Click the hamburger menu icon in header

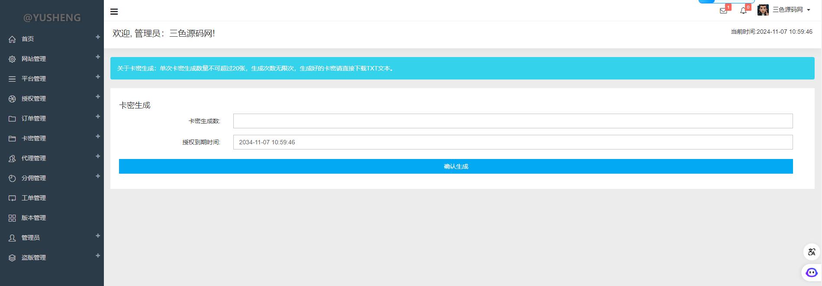coord(114,12)
